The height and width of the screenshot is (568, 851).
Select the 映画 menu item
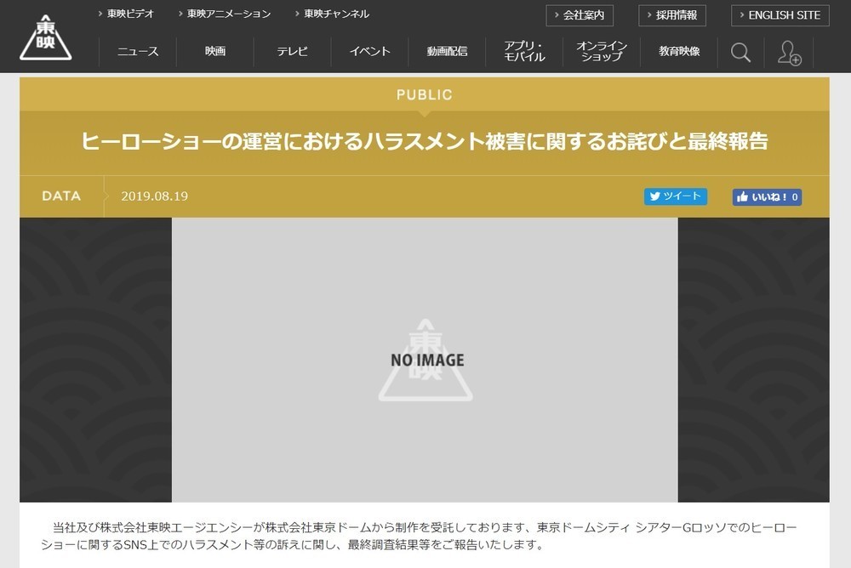215,52
